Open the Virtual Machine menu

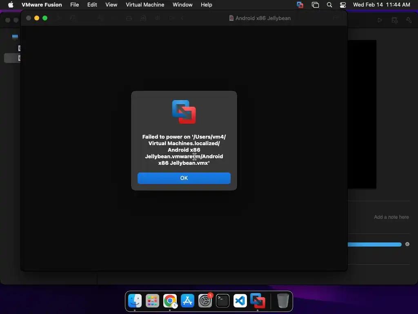(x=145, y=5)
